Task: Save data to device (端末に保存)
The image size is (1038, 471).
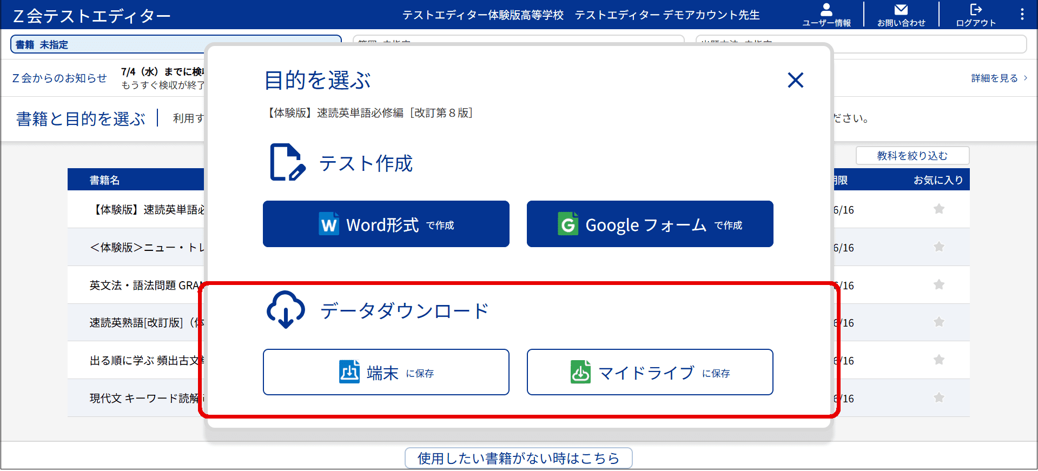Action: [x=386, y=372]
